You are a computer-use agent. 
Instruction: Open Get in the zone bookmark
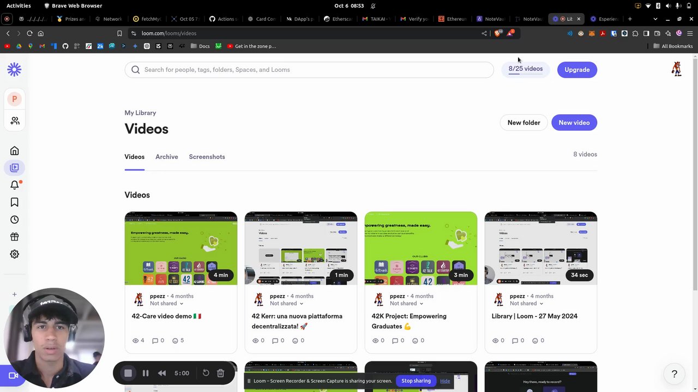[x=251, y=46]
